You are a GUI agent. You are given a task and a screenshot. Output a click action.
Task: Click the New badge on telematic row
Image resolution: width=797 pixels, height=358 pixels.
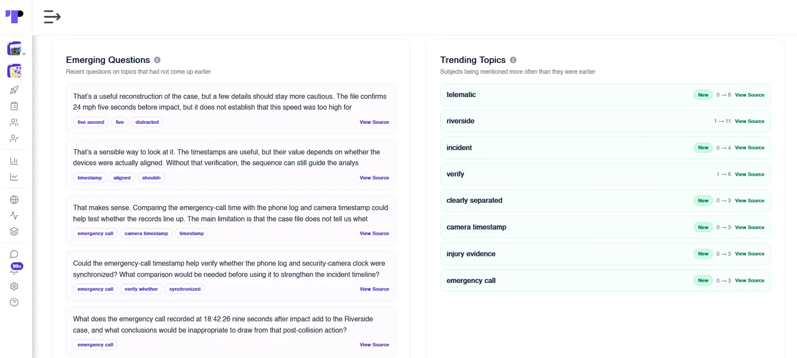703,95
